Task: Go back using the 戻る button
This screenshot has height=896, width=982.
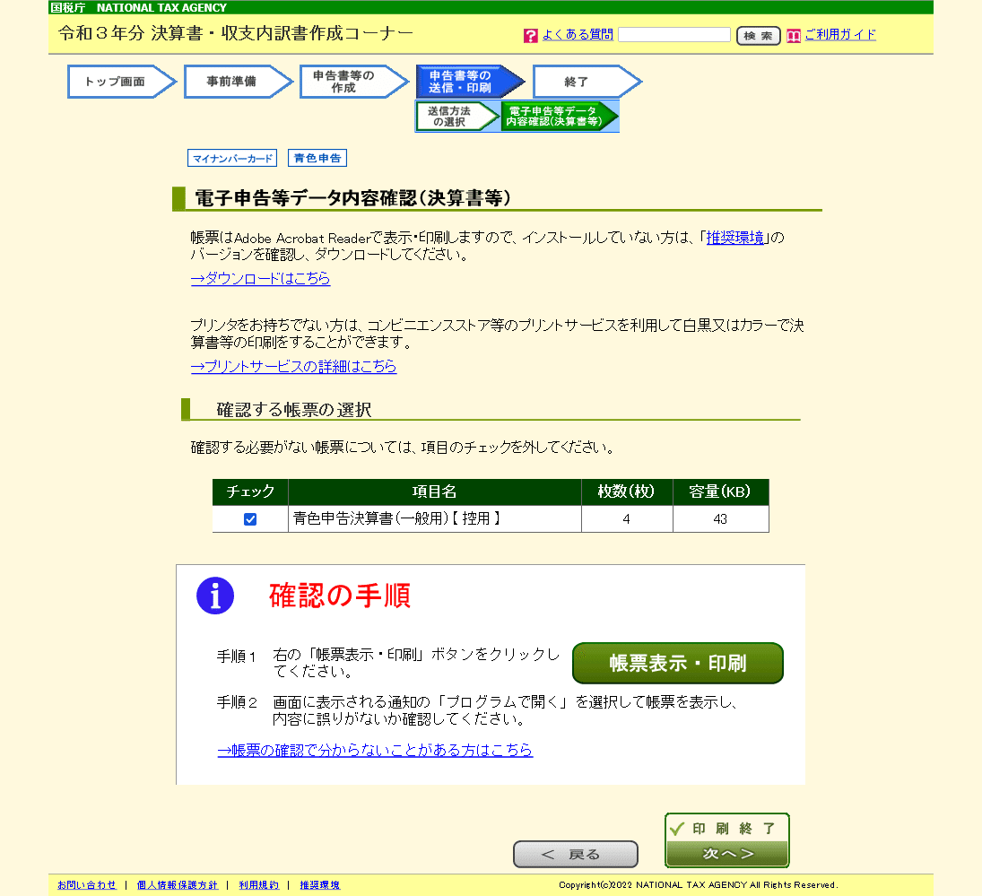Action: click(575, 854)
